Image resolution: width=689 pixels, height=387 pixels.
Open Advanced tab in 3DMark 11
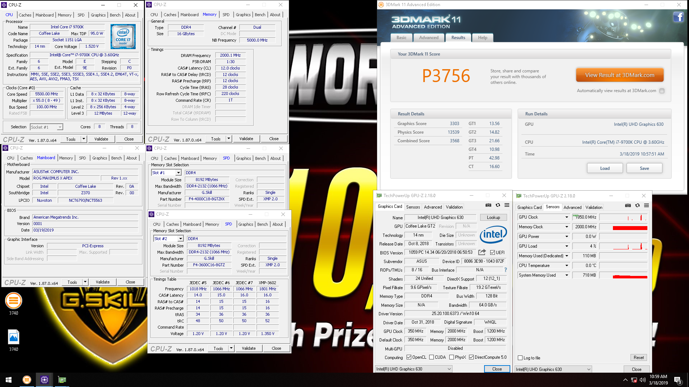pyautogui.click(x=429, y=38)
